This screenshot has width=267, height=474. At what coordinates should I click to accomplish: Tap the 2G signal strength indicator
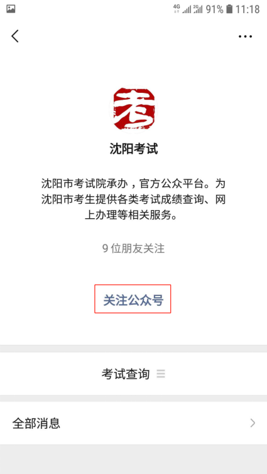(x=198, y=9)
